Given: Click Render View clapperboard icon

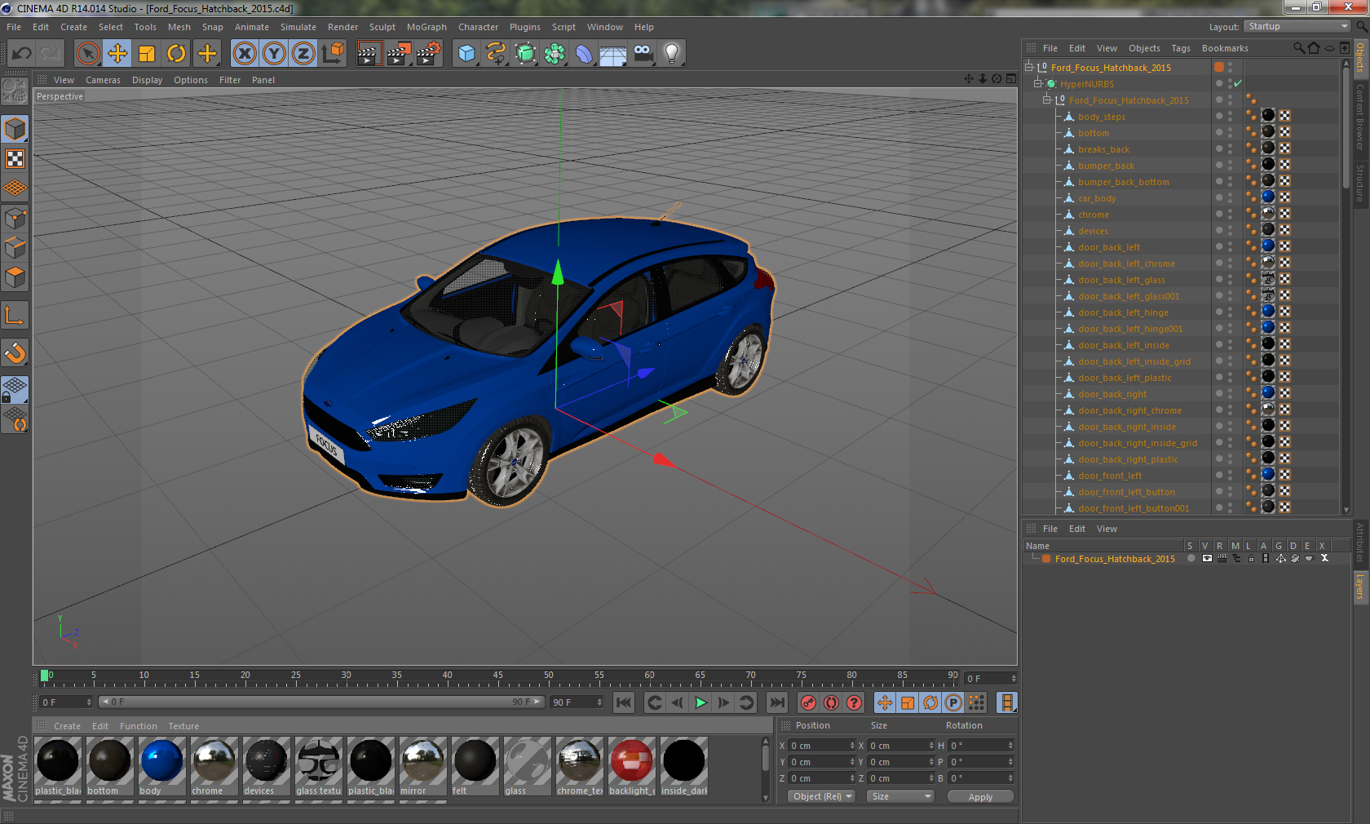Looking at the screenshot, I should click(369, 54).
